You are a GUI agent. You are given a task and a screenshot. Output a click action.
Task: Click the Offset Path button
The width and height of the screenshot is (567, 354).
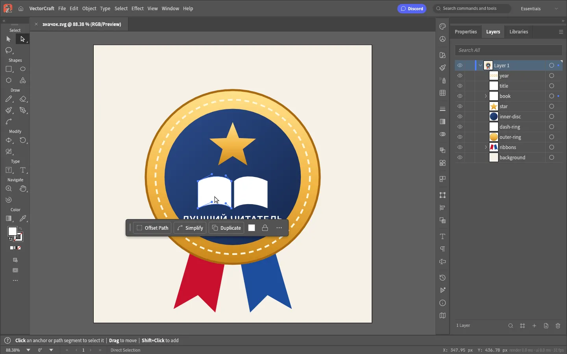click(x=152, y=228)
